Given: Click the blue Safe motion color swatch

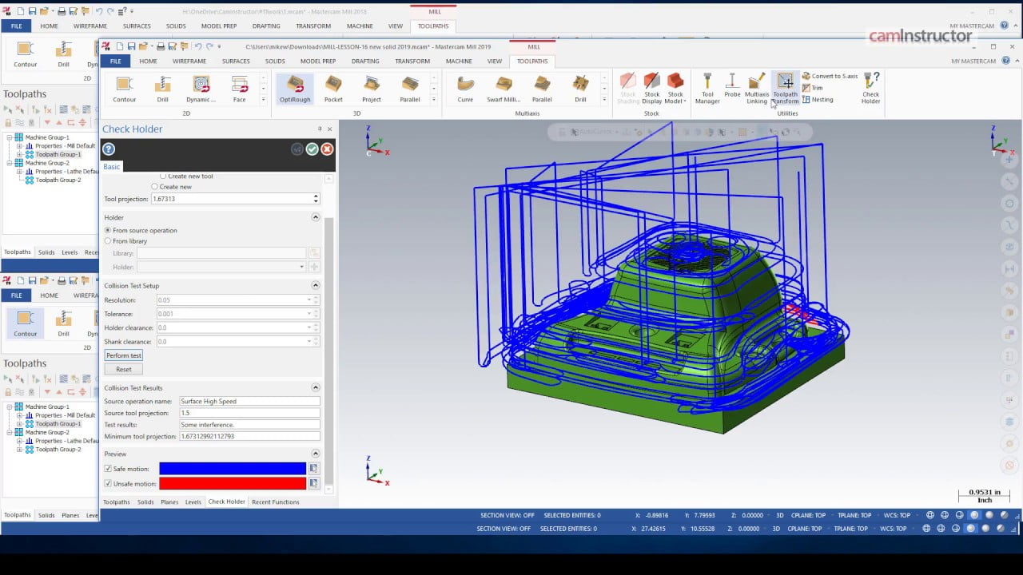Looking at the screenshot, I should (x=233, y=469).
